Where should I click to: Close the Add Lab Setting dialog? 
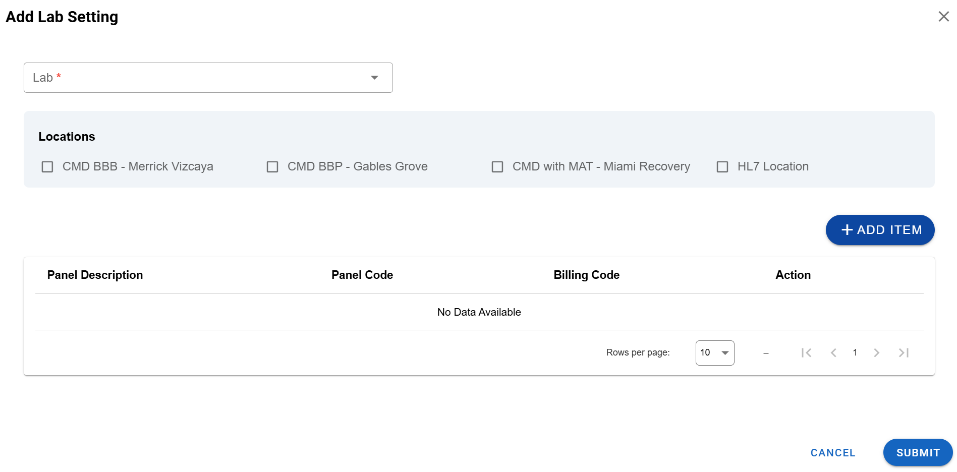(x=944, y=16)
